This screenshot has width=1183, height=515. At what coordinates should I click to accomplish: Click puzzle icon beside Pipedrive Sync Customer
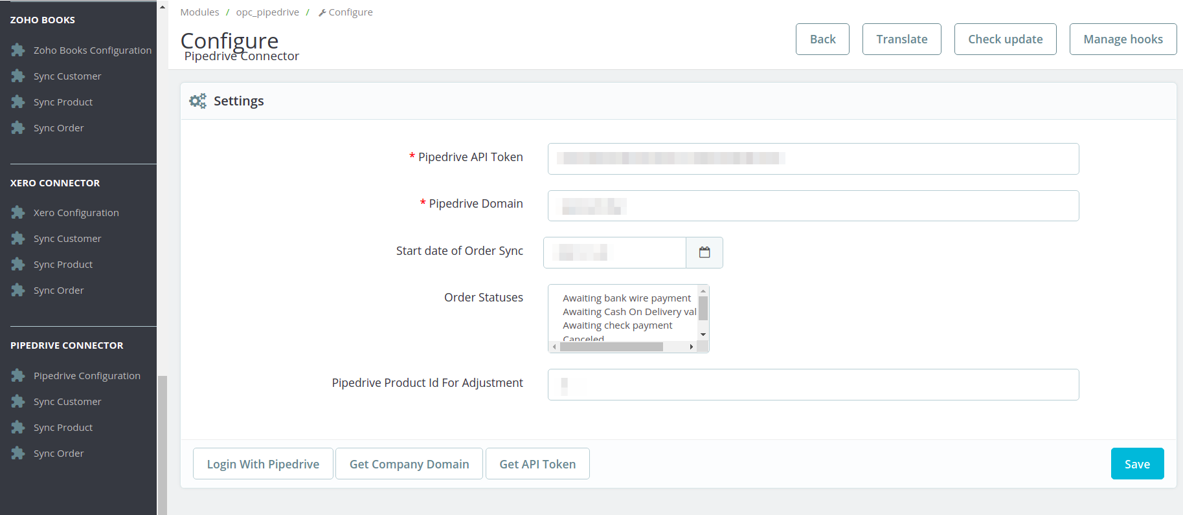(18, 401)
